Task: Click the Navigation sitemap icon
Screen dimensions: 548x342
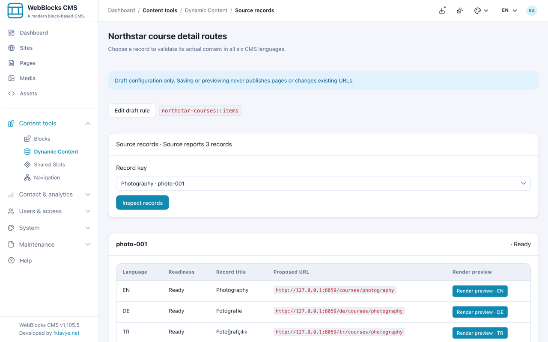Action: coord(27,177)
